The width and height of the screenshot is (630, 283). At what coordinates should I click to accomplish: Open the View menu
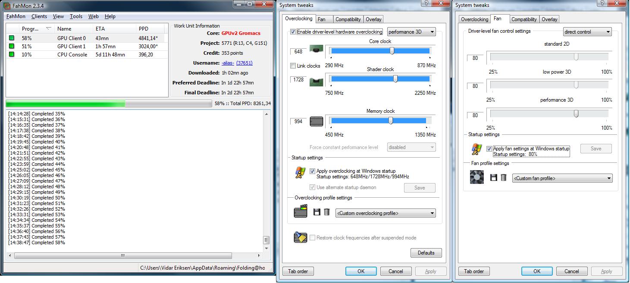tap(58, 16)
